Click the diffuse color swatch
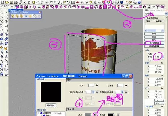Screen dimensions: 168x116 pyautogui.click(x=87, y=115)
